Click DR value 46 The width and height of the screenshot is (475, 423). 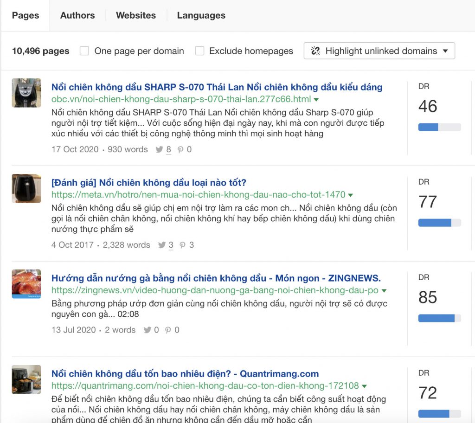click(428, 106)
